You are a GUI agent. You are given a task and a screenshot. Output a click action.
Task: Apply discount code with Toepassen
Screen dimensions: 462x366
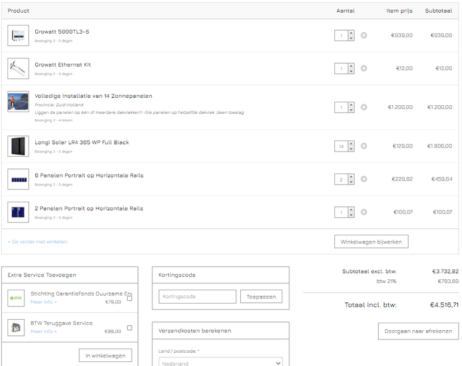261,297
